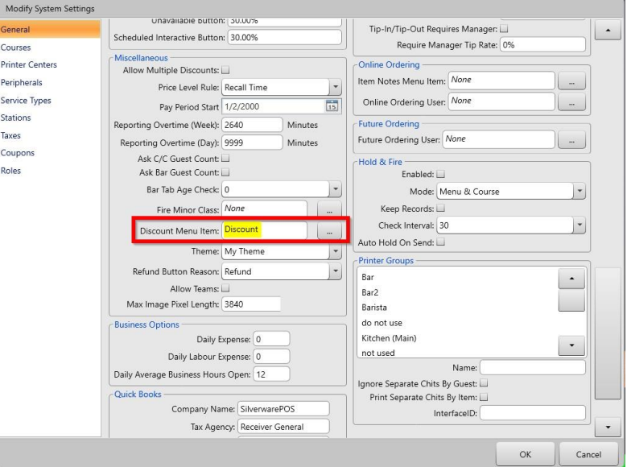The image size is (627, 467).
Task: Select General settings category
Action: point(50,29)
